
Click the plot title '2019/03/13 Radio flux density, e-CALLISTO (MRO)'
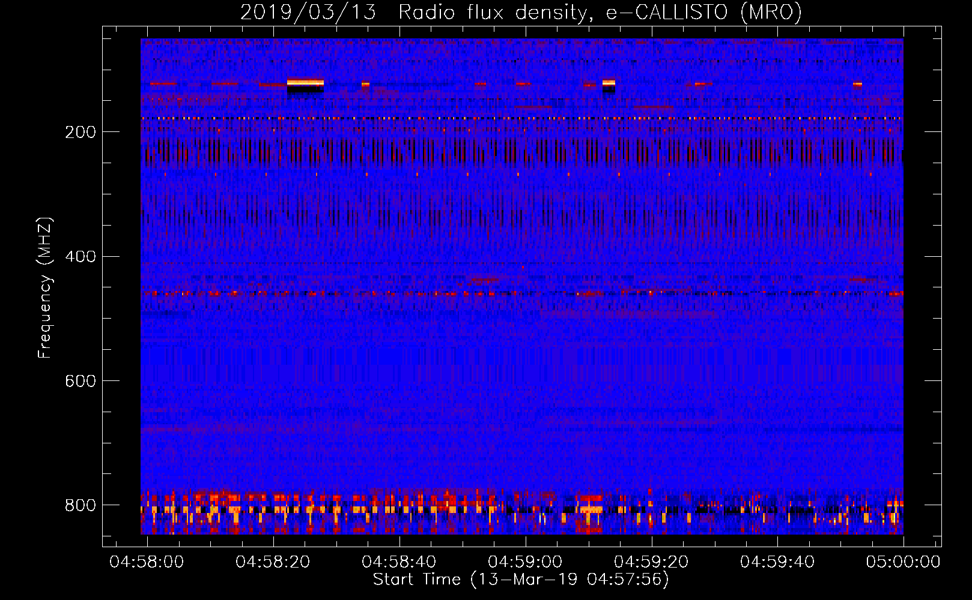(521, 12)
